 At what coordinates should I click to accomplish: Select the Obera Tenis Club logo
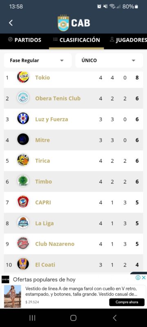tap(23, 98)
